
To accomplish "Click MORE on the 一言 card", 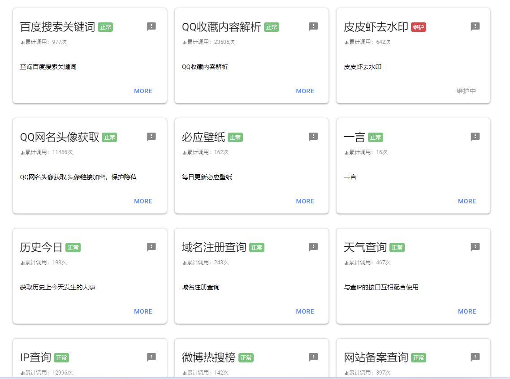I will pos(467,201).
